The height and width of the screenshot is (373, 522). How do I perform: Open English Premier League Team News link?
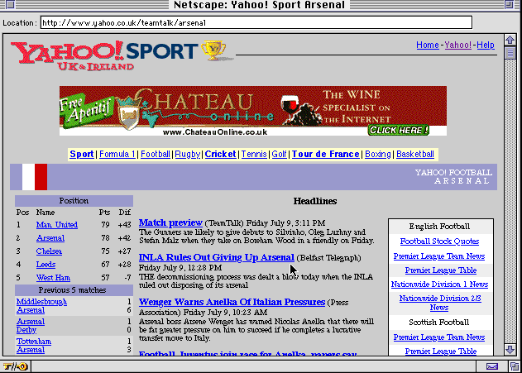click(x=439, y=256)
